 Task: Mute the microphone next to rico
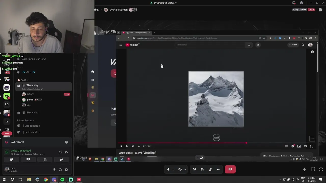point(54,170)
